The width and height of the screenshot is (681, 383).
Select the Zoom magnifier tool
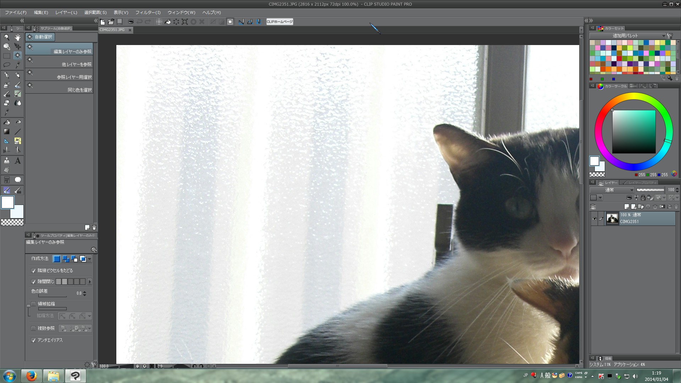pos(6,37)
